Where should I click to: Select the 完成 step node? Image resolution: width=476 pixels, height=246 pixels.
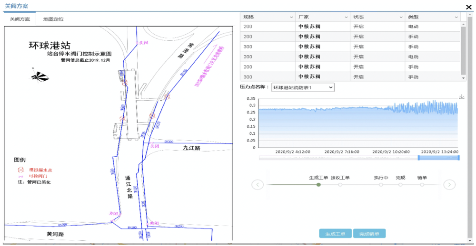tap(400, 185)
